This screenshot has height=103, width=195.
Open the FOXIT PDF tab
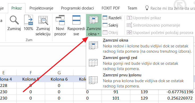111,8
